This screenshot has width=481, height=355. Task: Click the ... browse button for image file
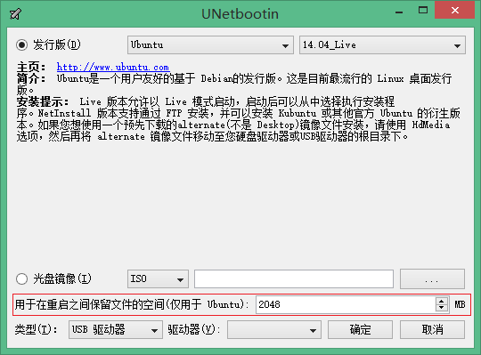point(432,279)
